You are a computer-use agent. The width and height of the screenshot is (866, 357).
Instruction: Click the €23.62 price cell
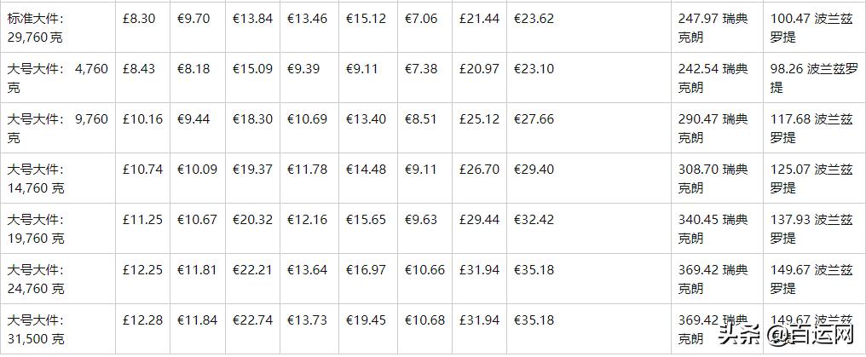[534, 19]
